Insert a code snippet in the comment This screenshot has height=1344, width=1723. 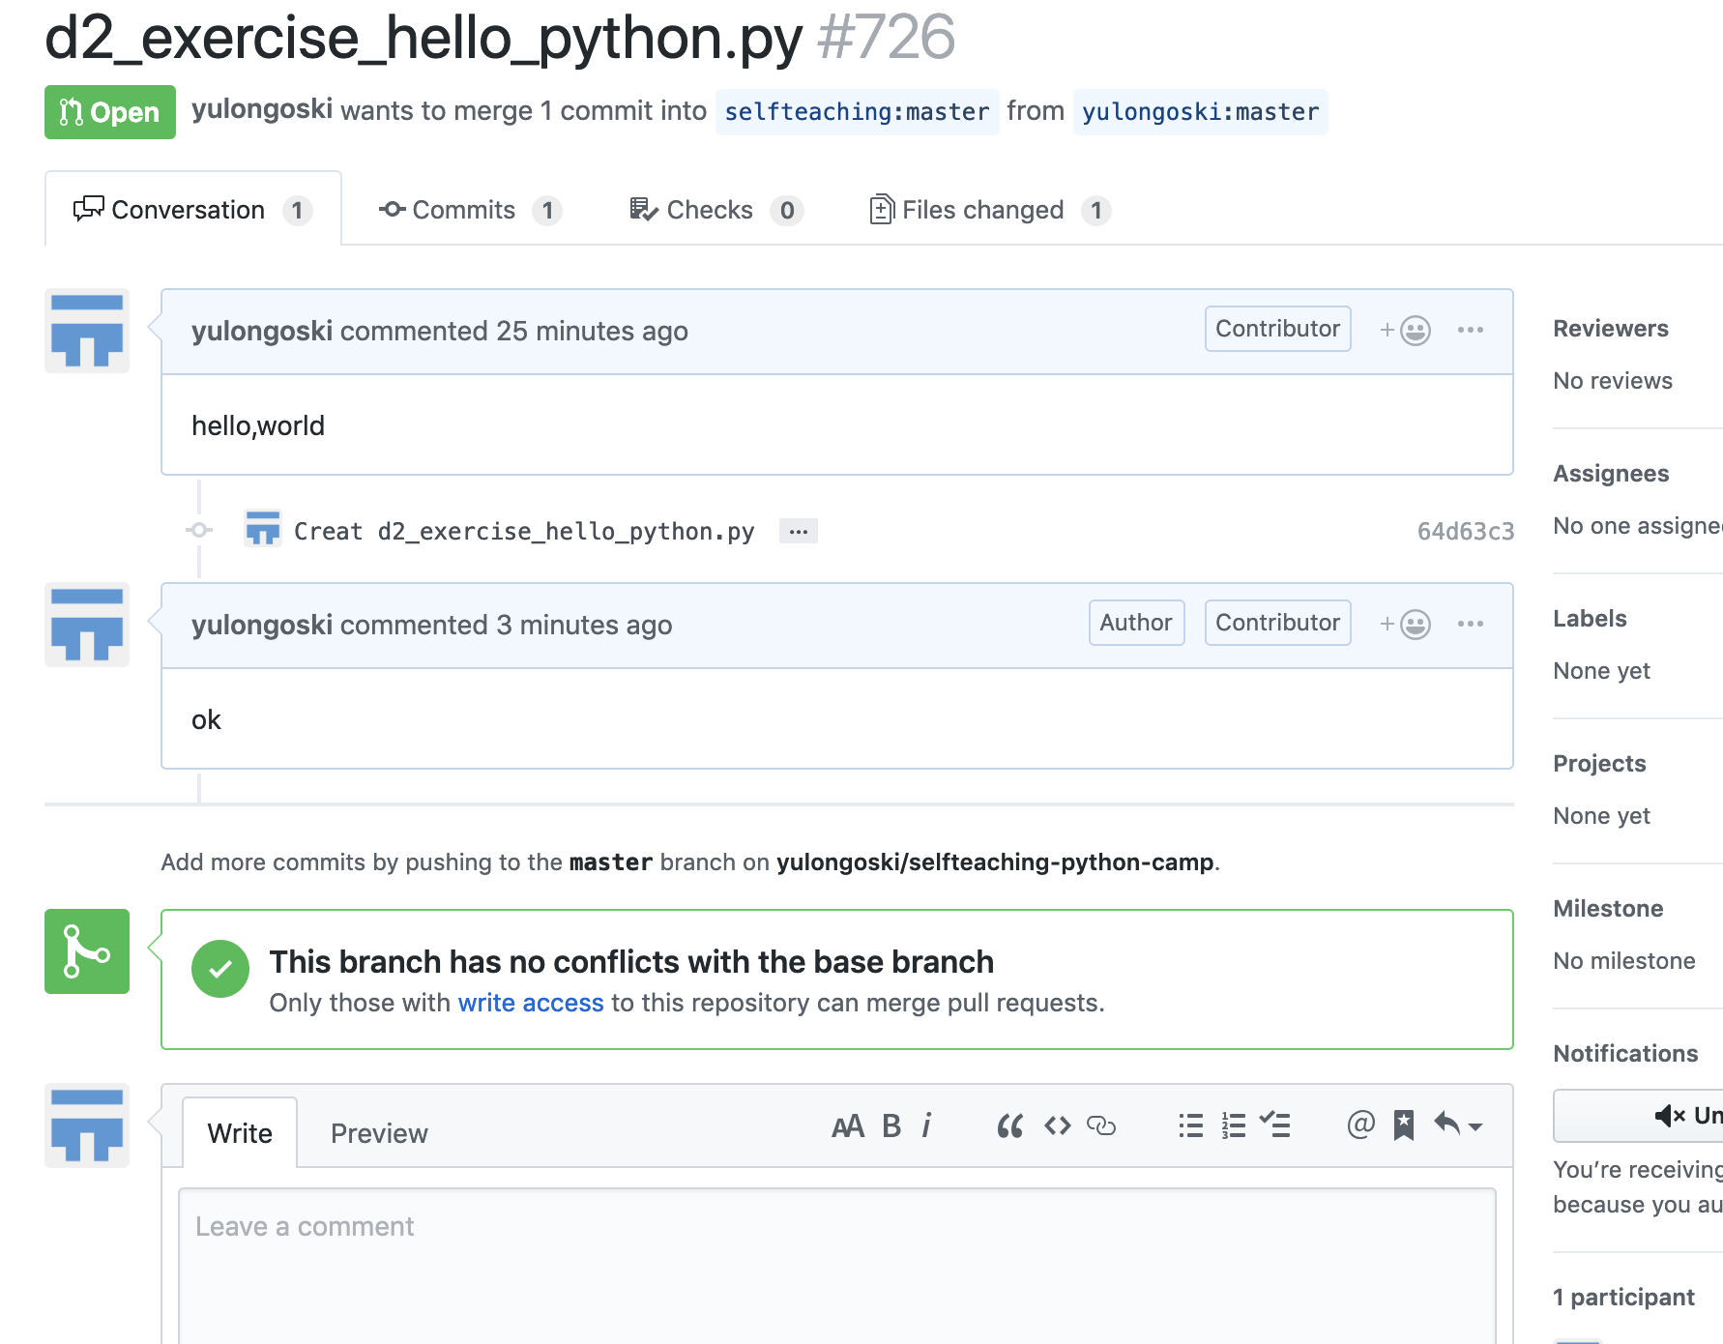[1056, 1125]
